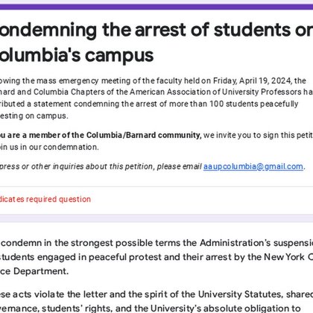This screenshot has width=313, height=313.
Task: Click the italic 'press or other inquiries' text
Action: coord(42,166)
